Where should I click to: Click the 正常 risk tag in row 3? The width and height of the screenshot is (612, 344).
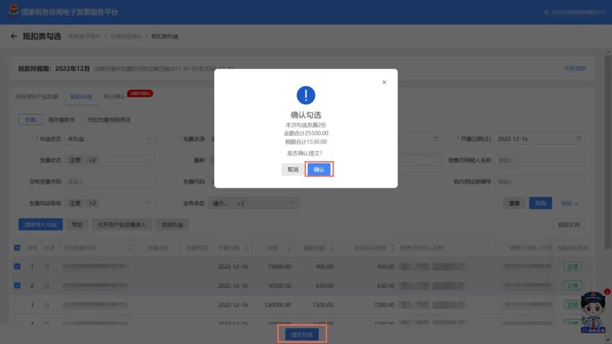572,305
